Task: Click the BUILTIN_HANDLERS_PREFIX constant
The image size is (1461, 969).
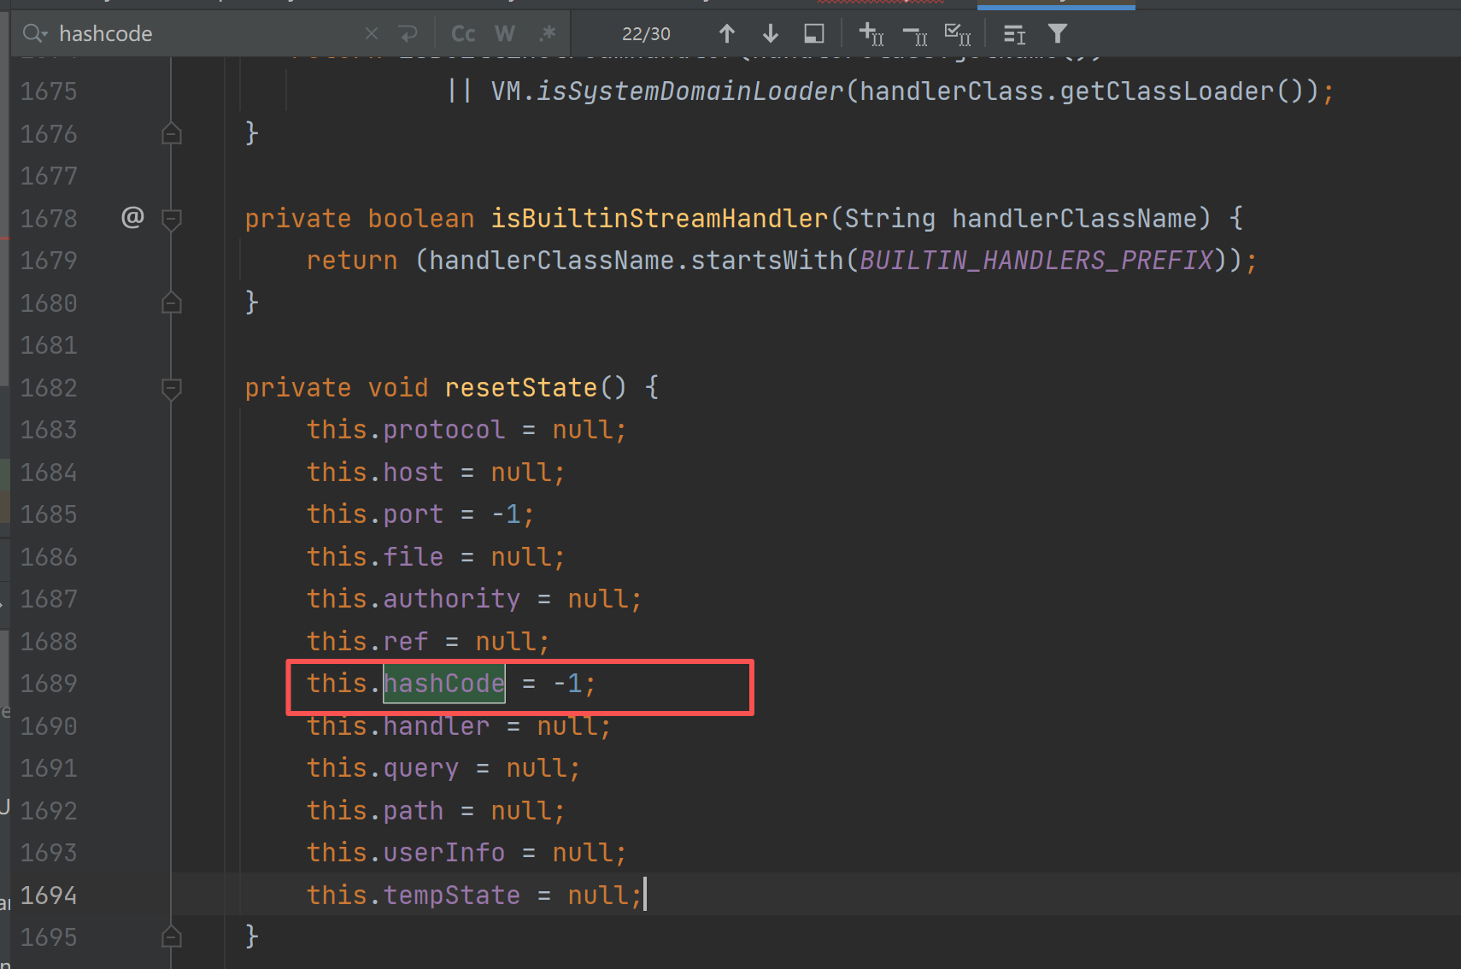Action: tap(1036, 261)
